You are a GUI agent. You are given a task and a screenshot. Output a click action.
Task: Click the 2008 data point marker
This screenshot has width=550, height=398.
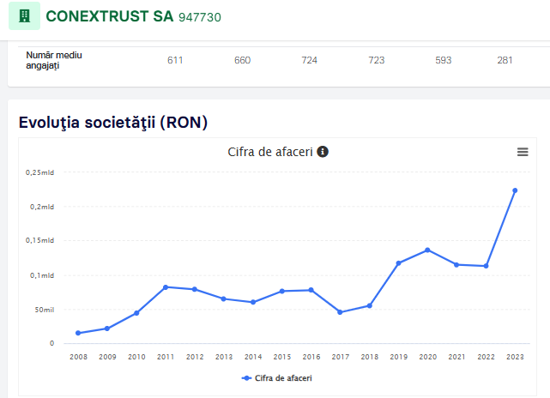point(78,333)
